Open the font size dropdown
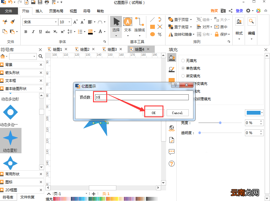Image resolution: width=270 pixels, height=201 pixels. pos(69,22)
